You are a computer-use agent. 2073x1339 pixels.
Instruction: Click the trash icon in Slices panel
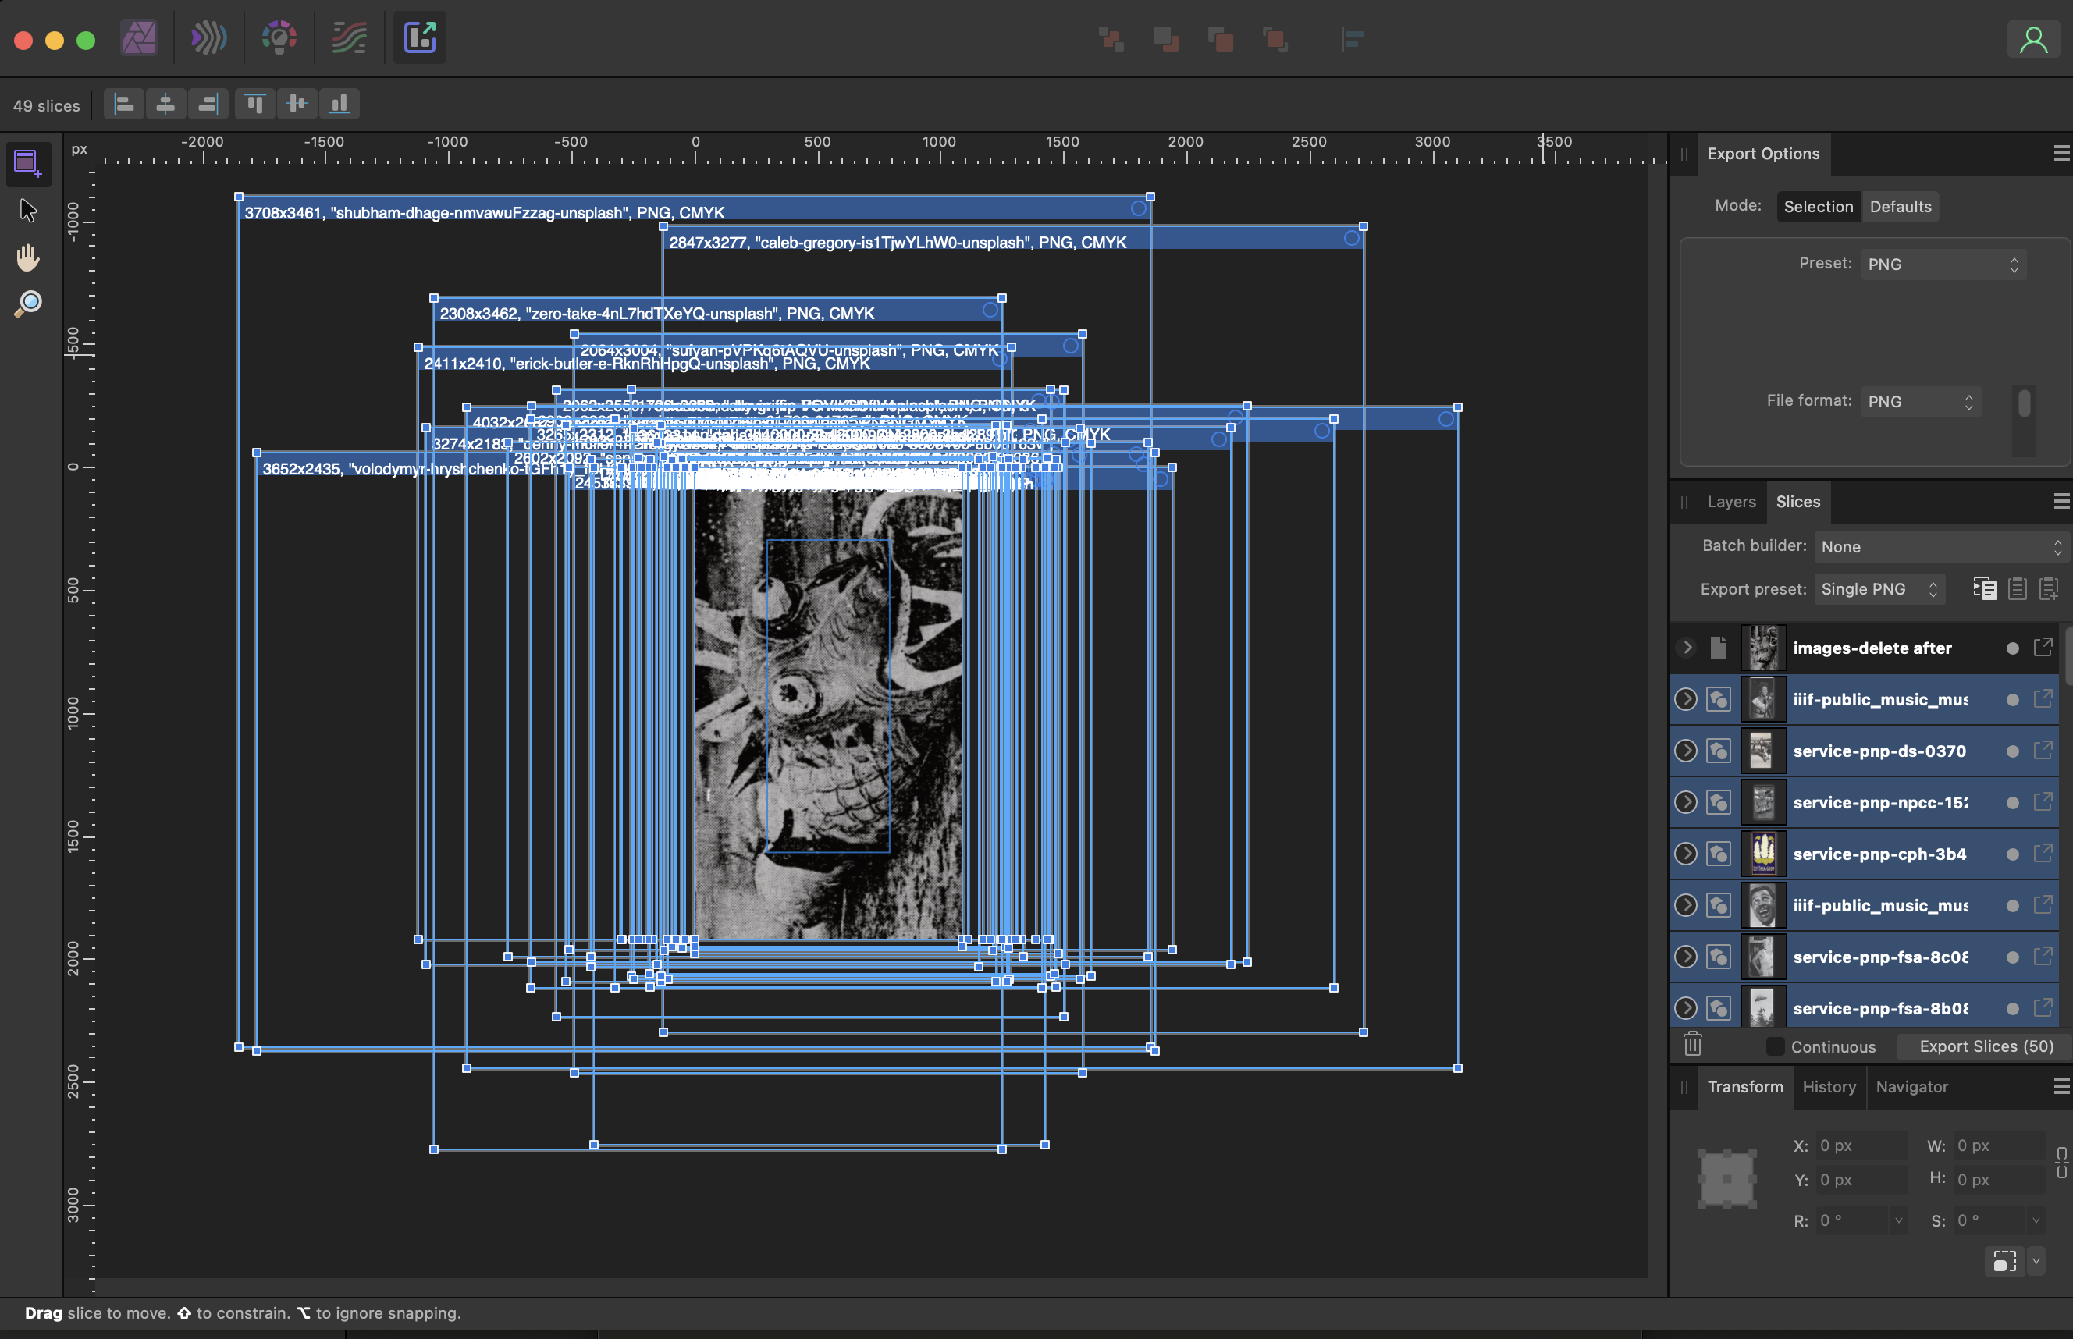(1692, 1044)
